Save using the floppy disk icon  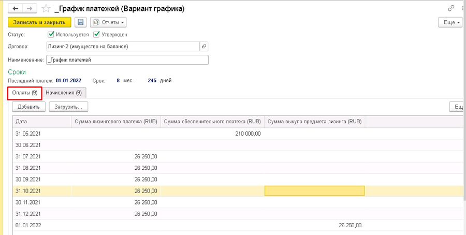pyautogui.click(x=80, y=22)
